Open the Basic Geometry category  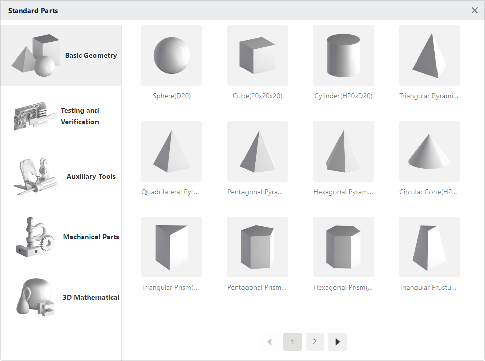coord(61,55)
